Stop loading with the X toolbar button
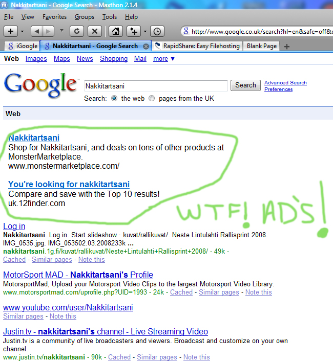The image size is (333, 362). [95, 31]
